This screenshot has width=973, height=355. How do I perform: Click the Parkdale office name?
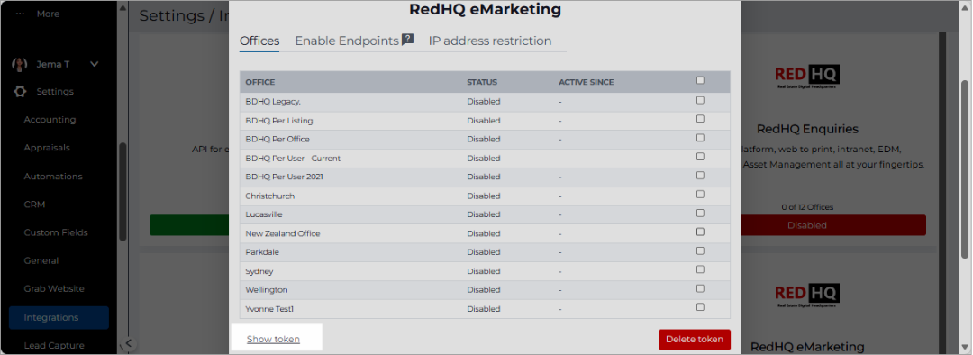coord(262,252)
